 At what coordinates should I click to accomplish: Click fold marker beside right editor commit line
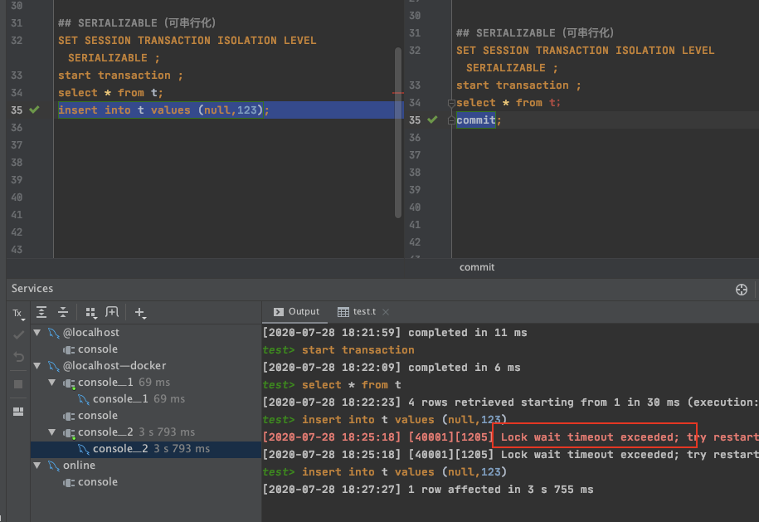(x=451, y=120)
